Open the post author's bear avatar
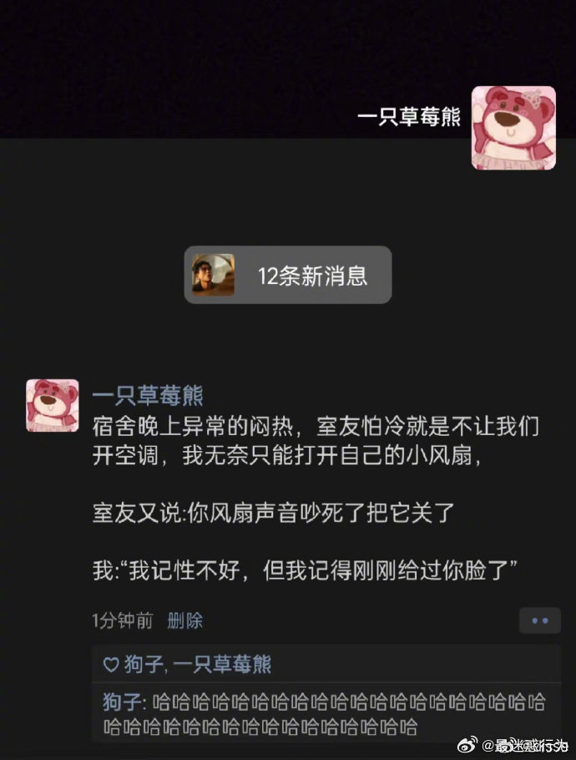Screen dimensions: 576x760 53,405
